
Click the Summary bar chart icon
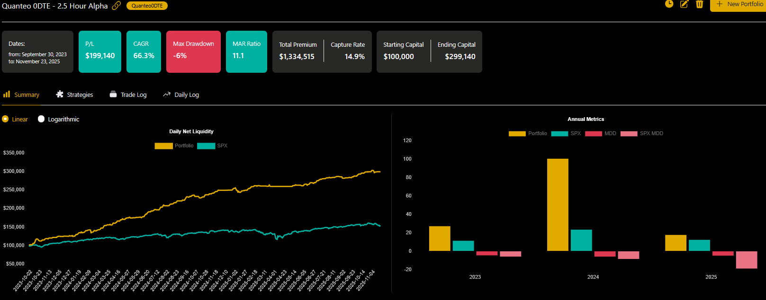(7, 94)
